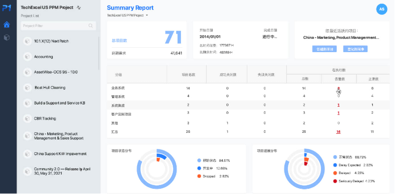
Task: Click the Summary Report heading
Action: point(130,8)
